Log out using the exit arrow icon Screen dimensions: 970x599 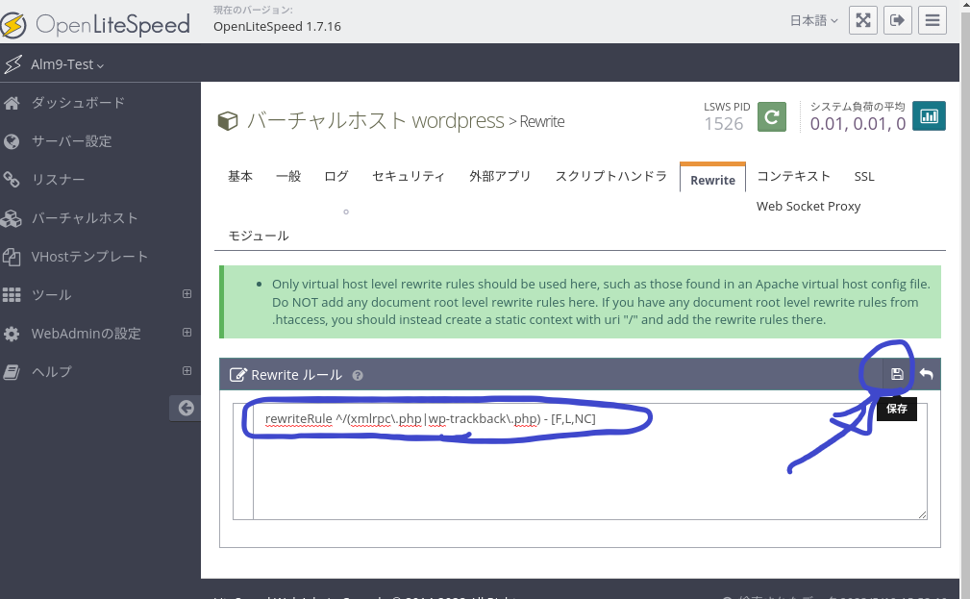tap(898, 20)
